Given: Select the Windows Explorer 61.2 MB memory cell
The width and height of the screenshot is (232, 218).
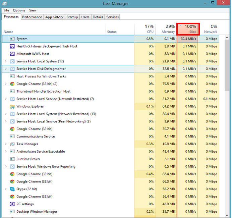Looking at the screenshot, I should 166,106.
